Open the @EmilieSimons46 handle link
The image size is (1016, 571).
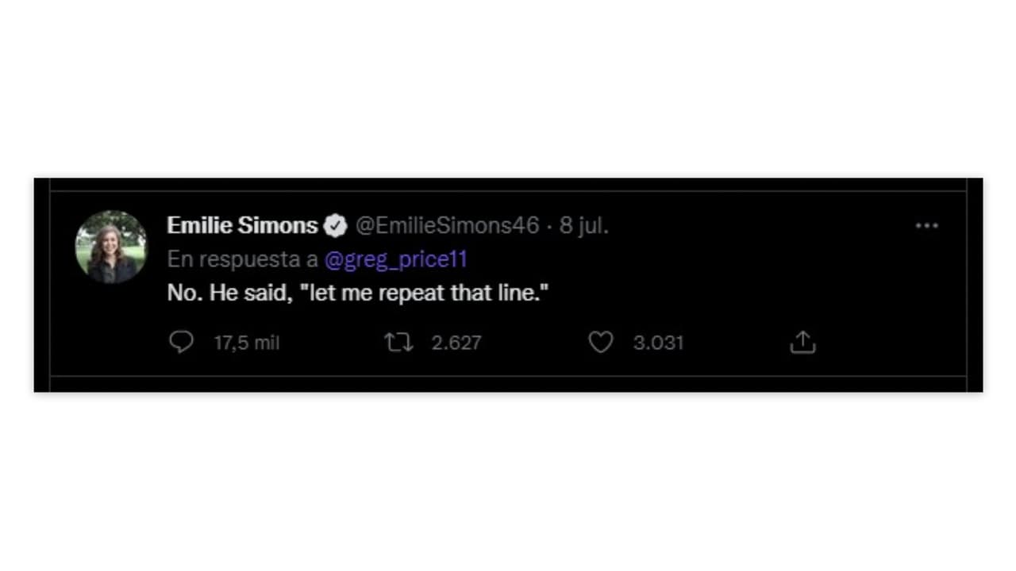[447, 226]
